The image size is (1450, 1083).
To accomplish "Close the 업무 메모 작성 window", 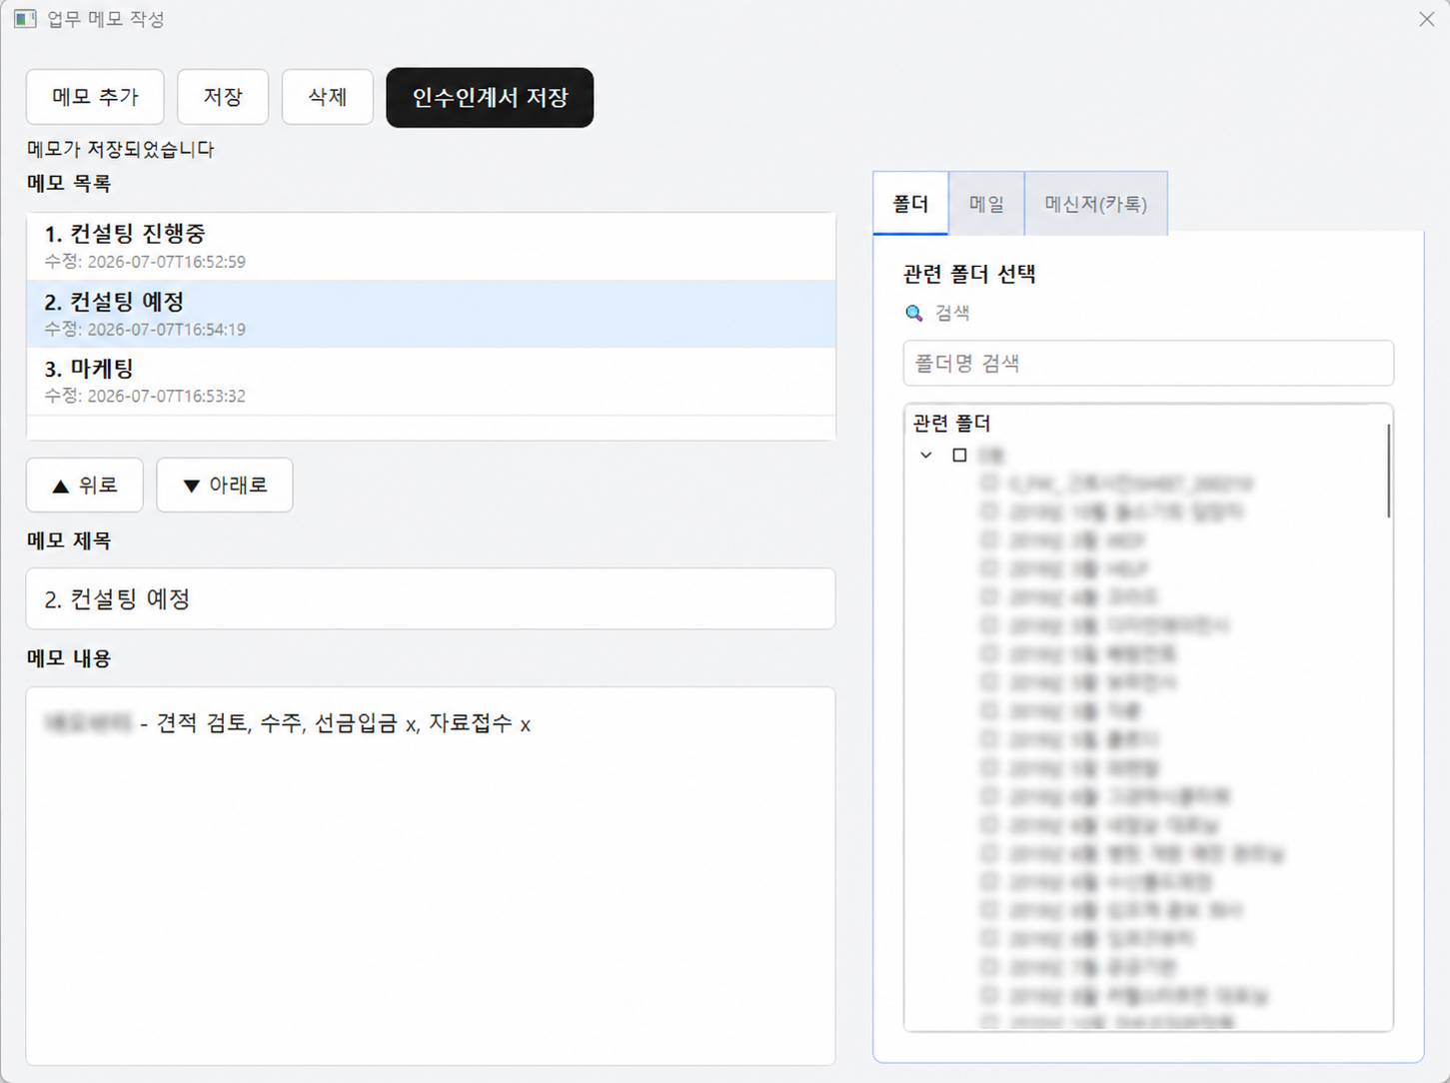I will (1426, 19).
